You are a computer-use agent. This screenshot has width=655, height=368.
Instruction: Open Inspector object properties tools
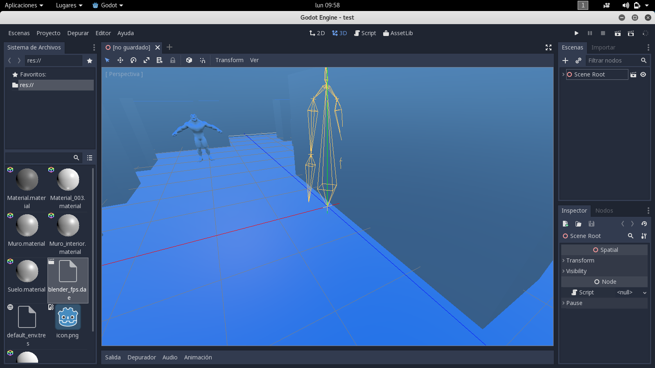644,236
